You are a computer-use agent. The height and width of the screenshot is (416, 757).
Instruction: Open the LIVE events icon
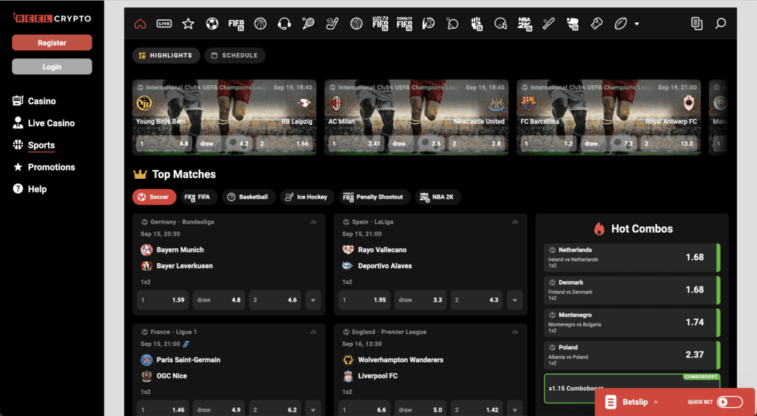[164, 23]
